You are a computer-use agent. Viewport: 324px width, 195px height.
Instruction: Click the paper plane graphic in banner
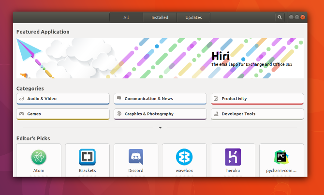click(29, 50)
